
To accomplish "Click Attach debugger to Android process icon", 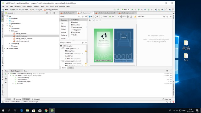I will (149, 10).
